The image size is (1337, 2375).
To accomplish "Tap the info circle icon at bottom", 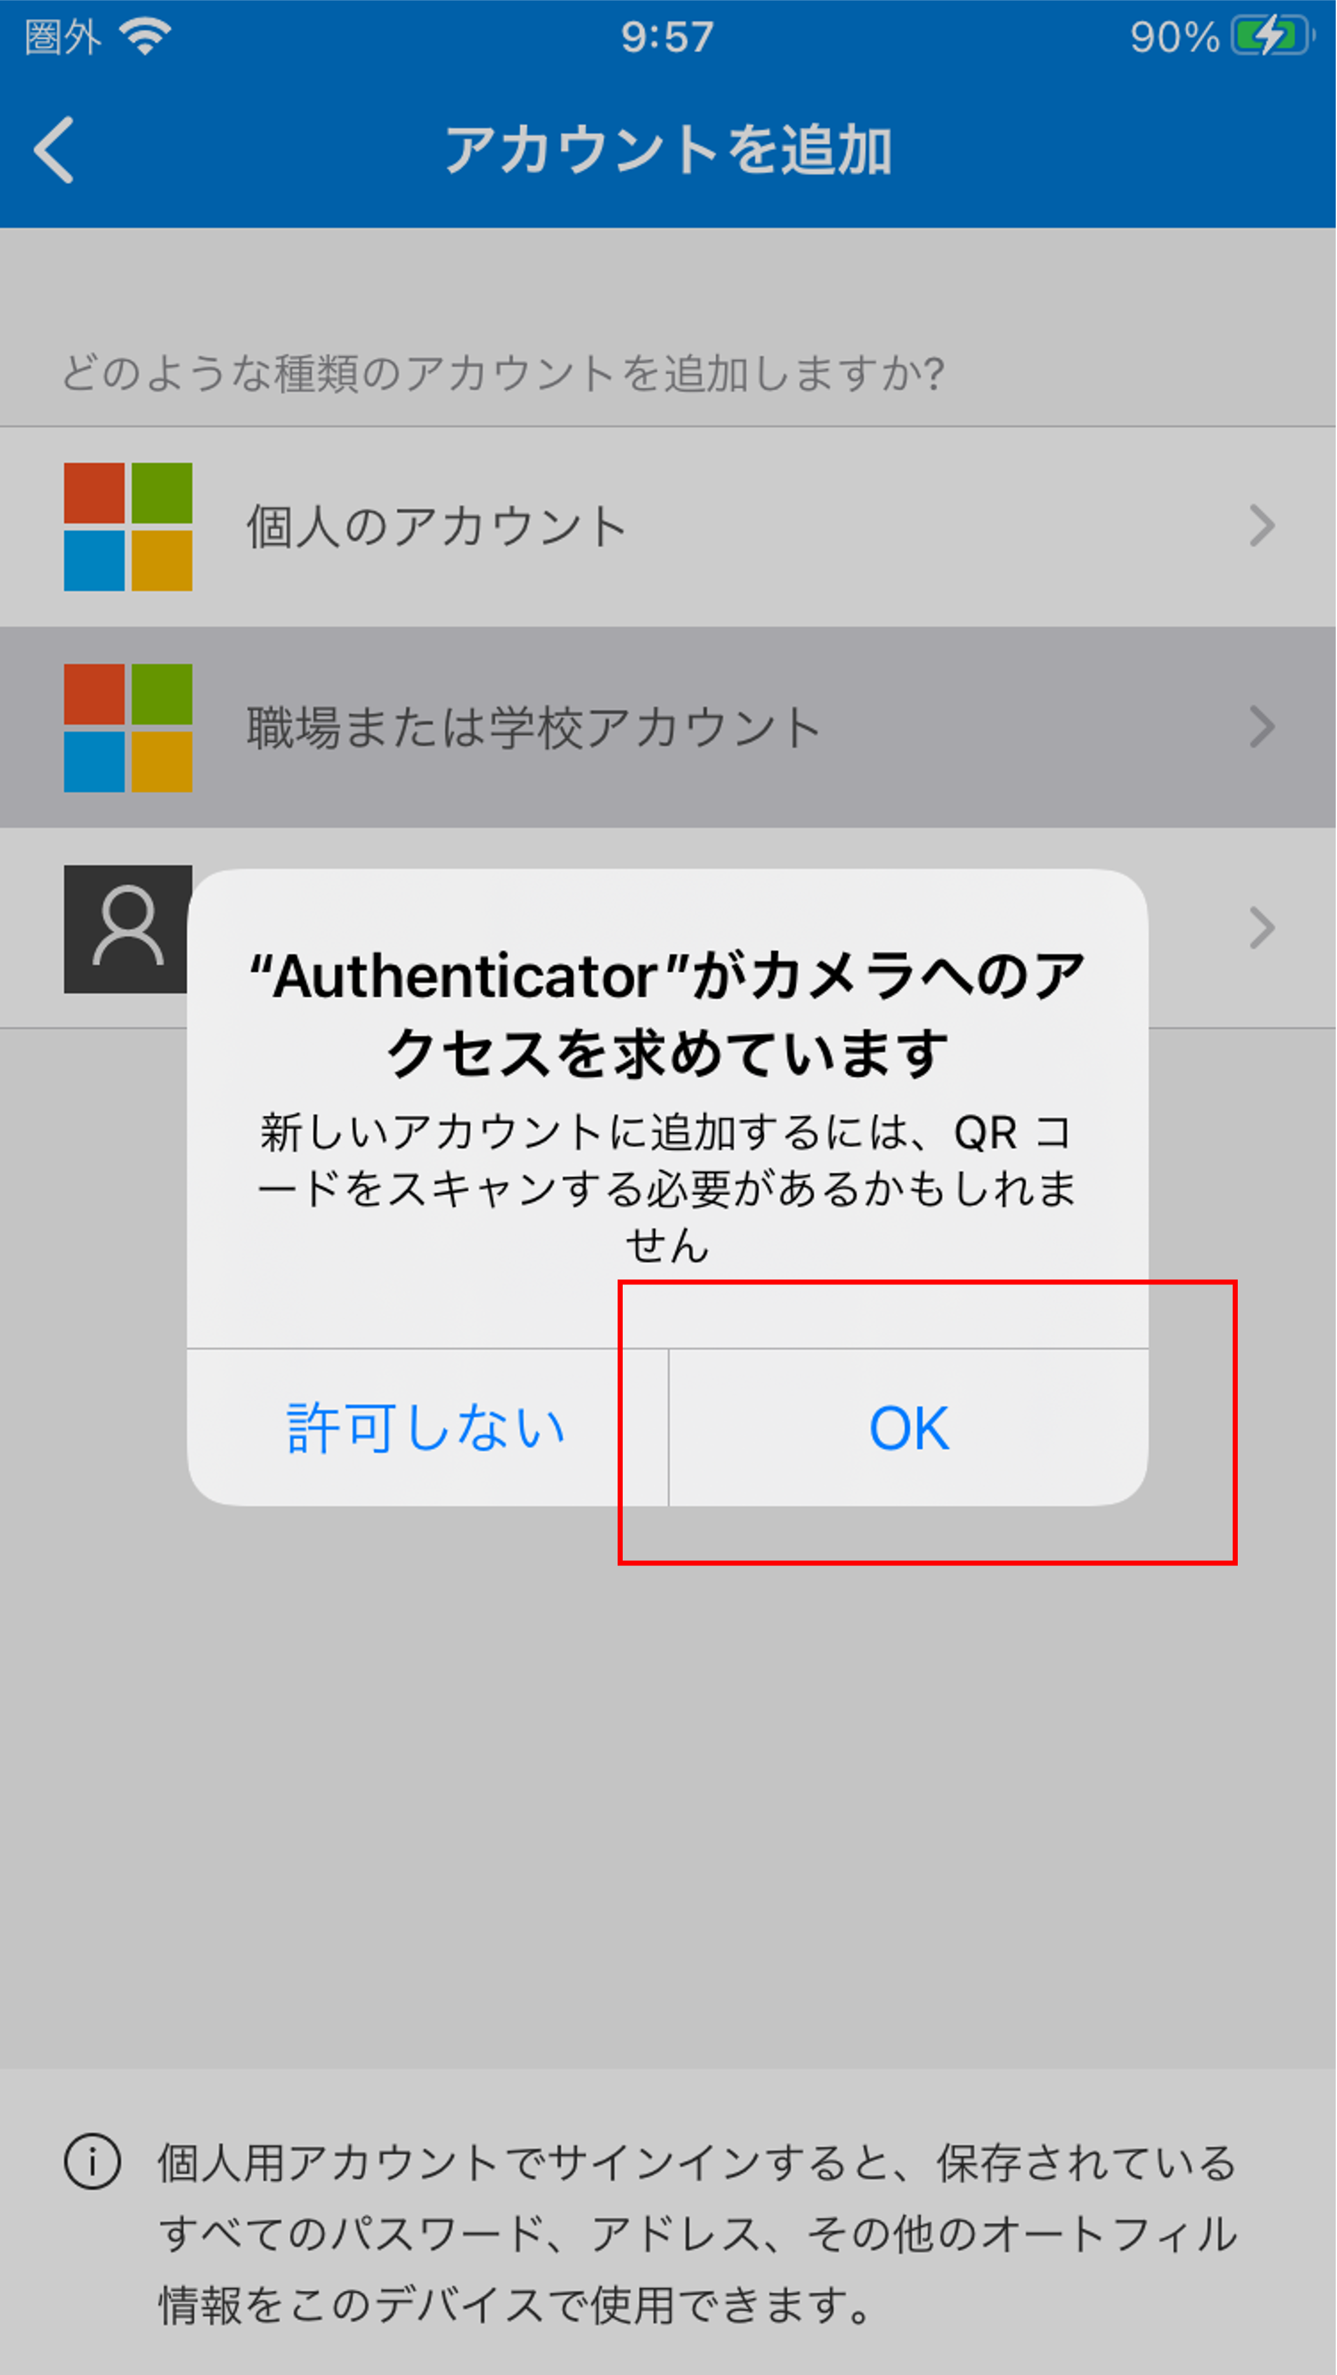I will pyautogui.click(x=92, y=2162).
